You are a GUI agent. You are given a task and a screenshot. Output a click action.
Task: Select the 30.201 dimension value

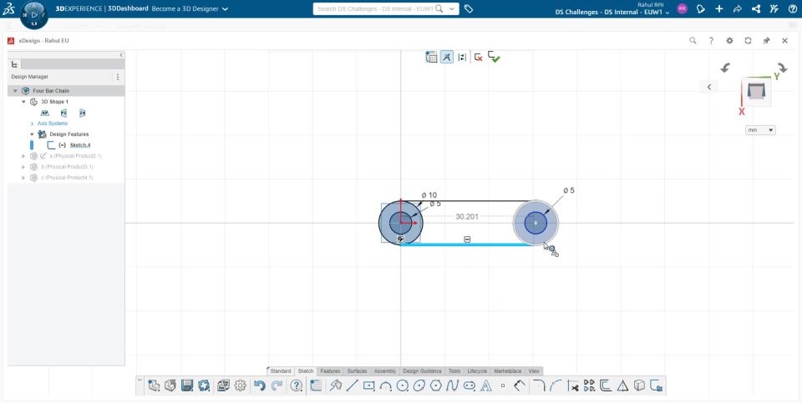click(467, 217)
